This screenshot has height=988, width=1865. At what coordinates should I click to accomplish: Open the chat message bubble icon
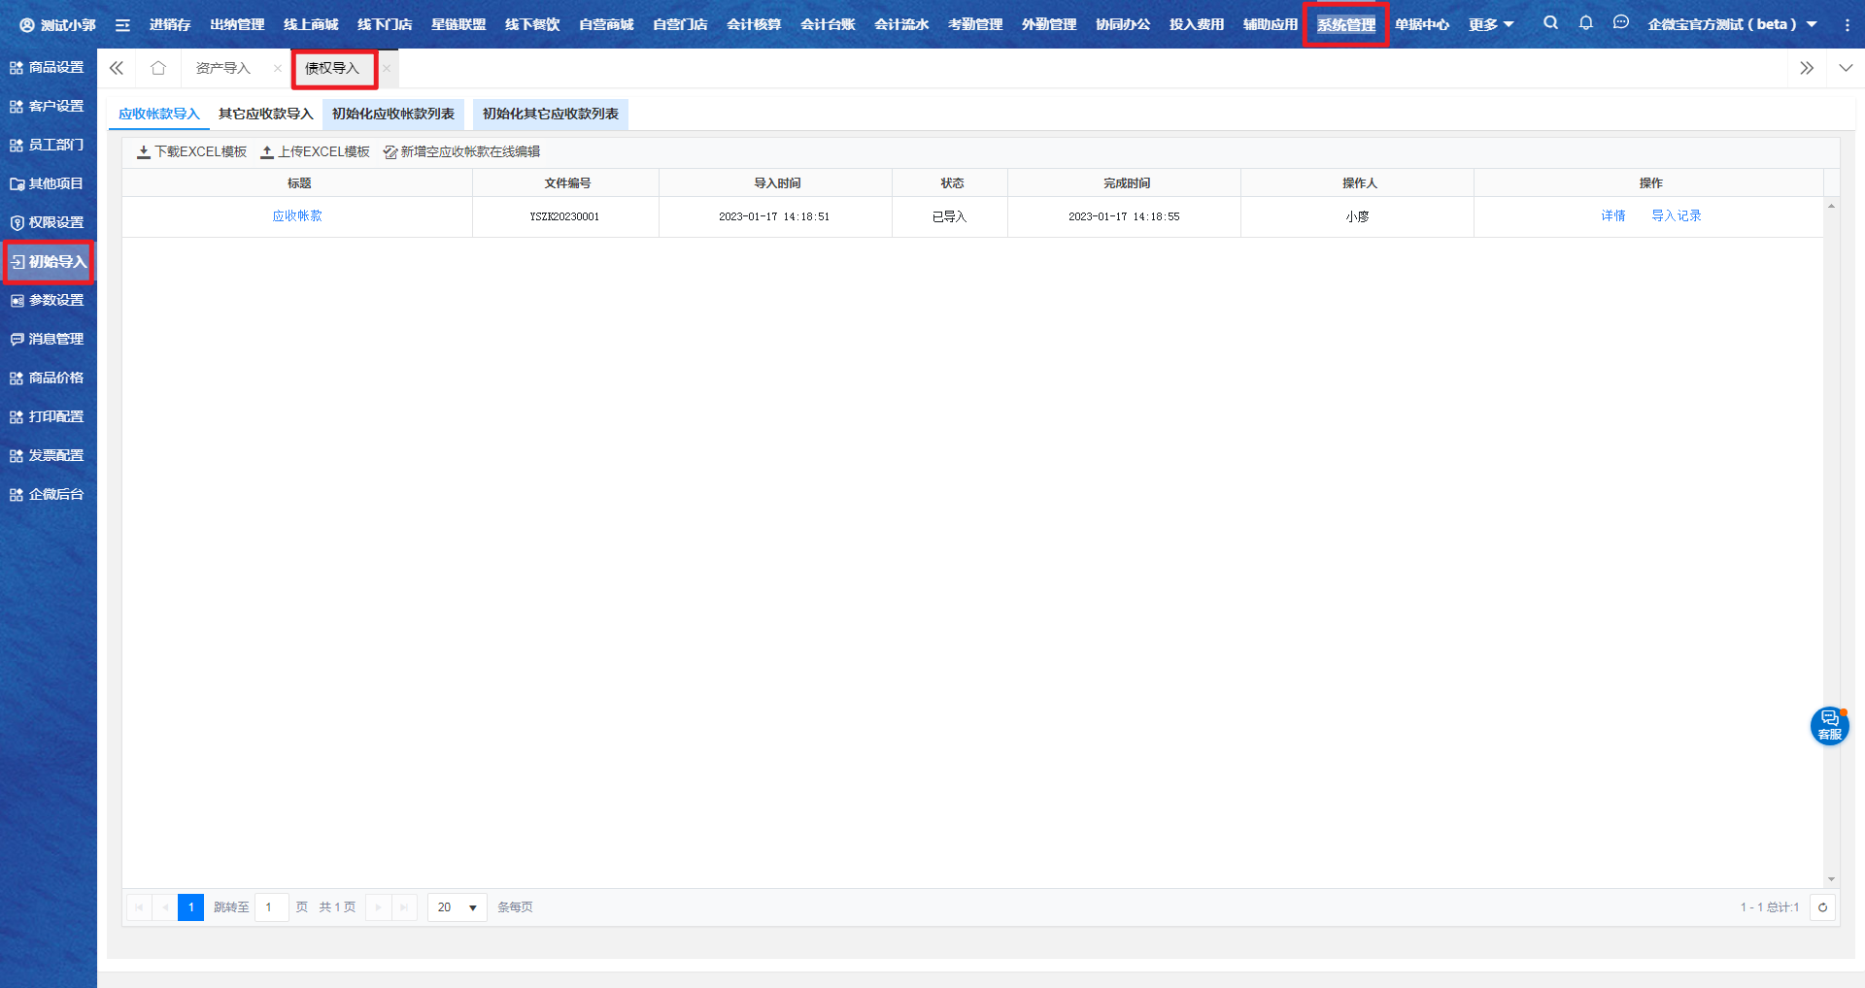1620,23
